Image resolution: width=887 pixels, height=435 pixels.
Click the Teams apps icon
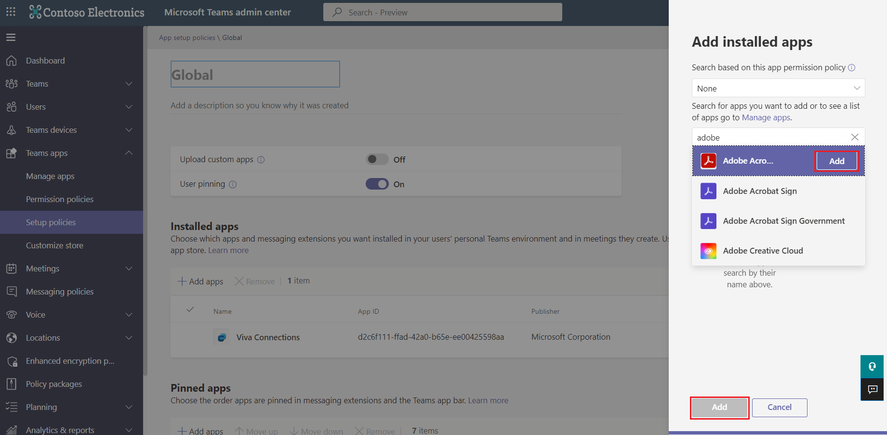pos(12,153)
